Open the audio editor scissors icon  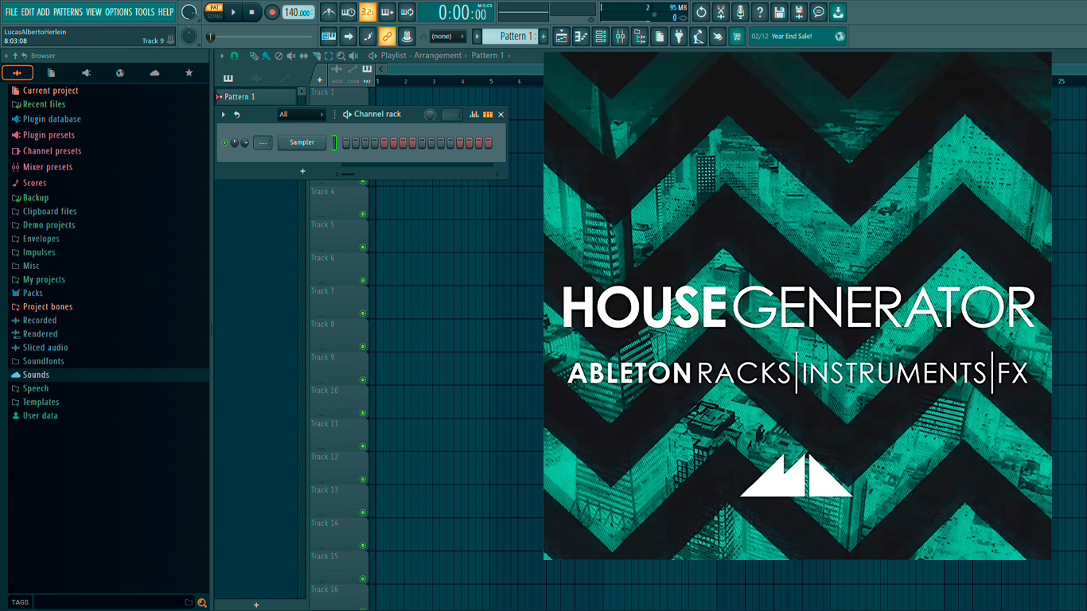[x=721, y=12]
